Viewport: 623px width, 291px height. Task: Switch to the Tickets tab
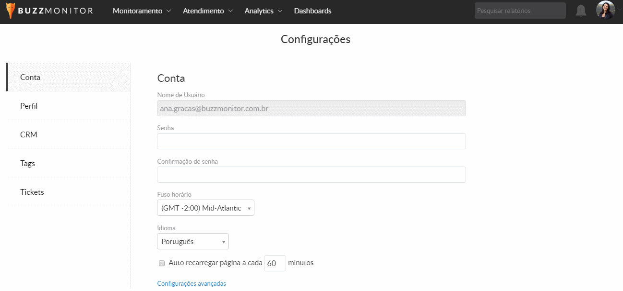32,192
